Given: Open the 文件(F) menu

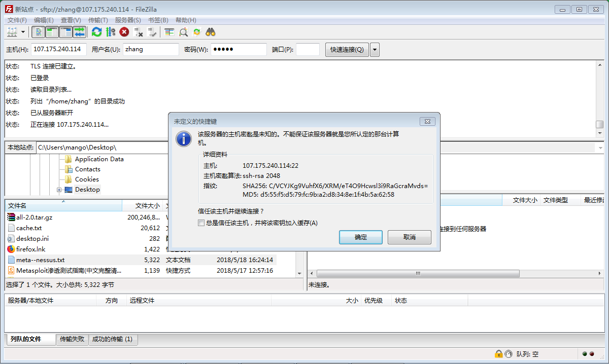Looking at the screenshot, I should click(17, 20).
